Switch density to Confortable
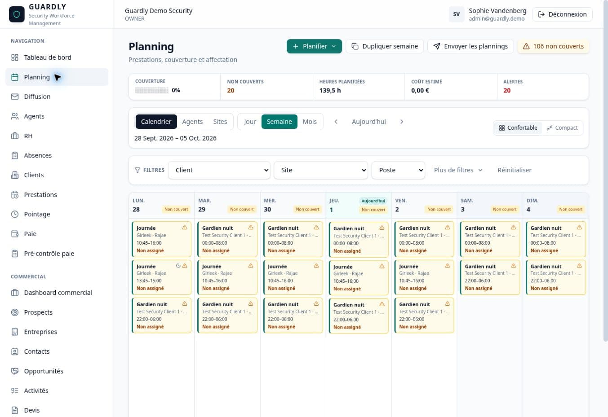Image resolution: width=608 pixels, height=417 pixels. [x=518, y=128]
